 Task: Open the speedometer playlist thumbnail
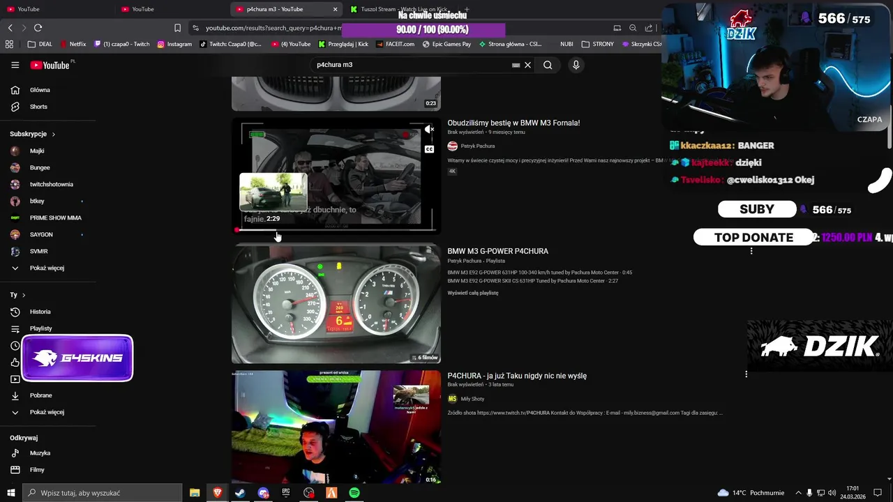pyautogui.click(x=336, y=304)
